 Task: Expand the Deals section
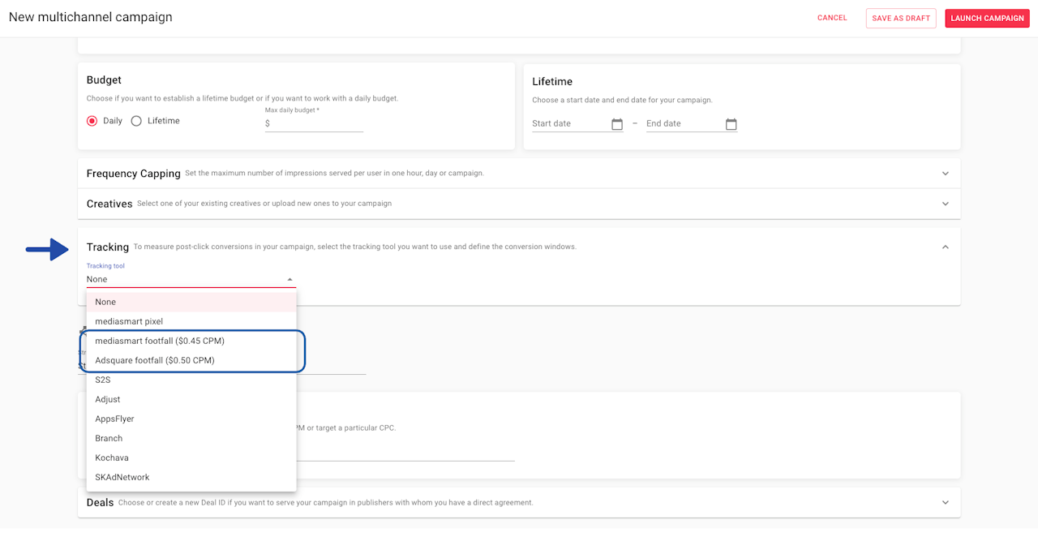(x=945, y=503)
